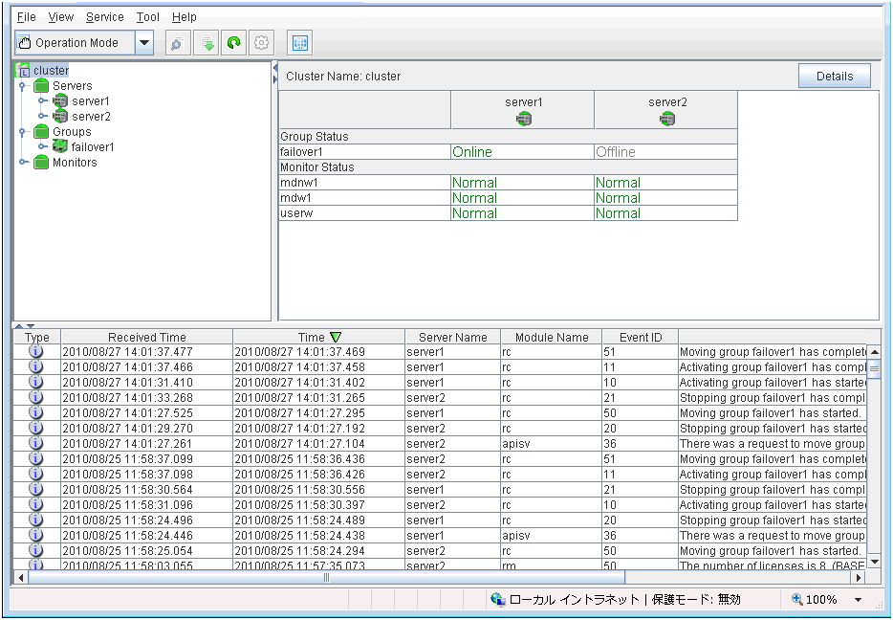Collapse the Groups tree node
893x620 pixels.
click(22, 132)
